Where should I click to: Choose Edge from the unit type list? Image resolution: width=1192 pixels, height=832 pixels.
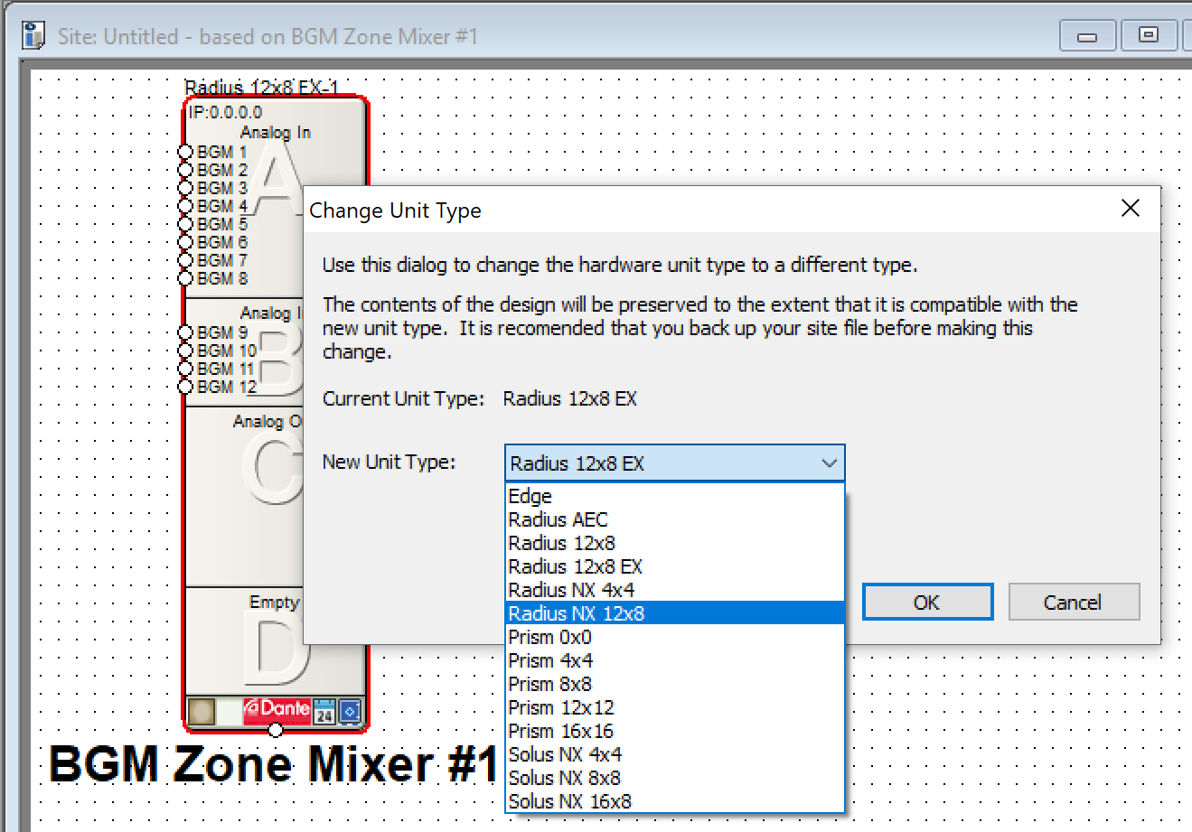674,496
